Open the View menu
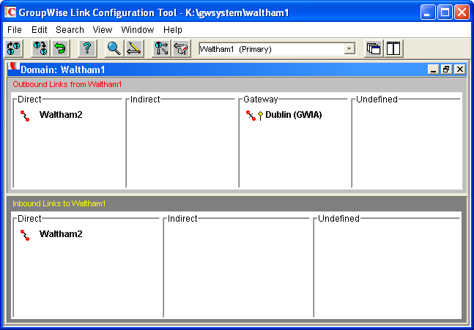The image size is (474, 330). [x=103, y=30]
